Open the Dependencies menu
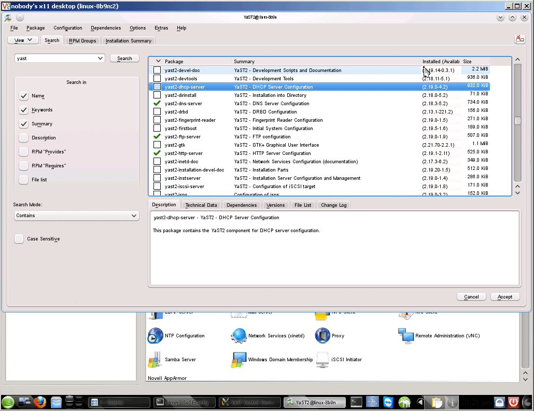 tap(106, 28)
